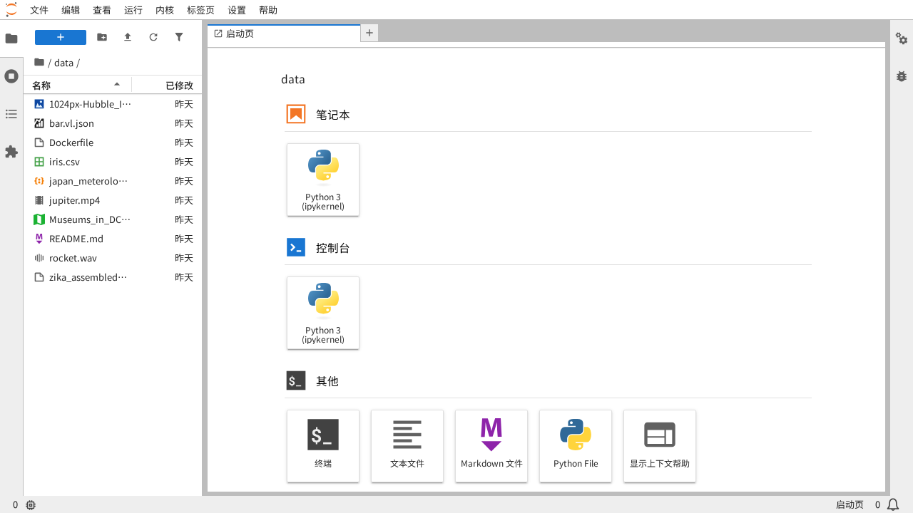913x513 pixels.
Task: Add a new launcher tab with plus
Action: tap(369, 33)
